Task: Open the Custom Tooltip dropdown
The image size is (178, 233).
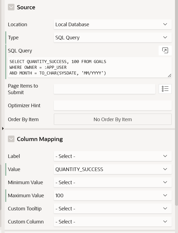Action: tap(112, 208)
